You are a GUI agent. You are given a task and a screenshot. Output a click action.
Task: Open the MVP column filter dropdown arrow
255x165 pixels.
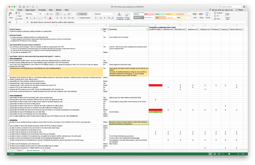(108, 29)
